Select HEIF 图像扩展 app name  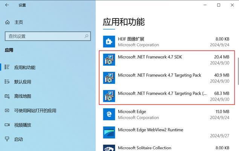(x=131, y=39)
